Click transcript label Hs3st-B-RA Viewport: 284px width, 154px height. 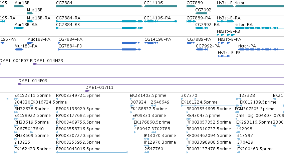pos(229,18)
